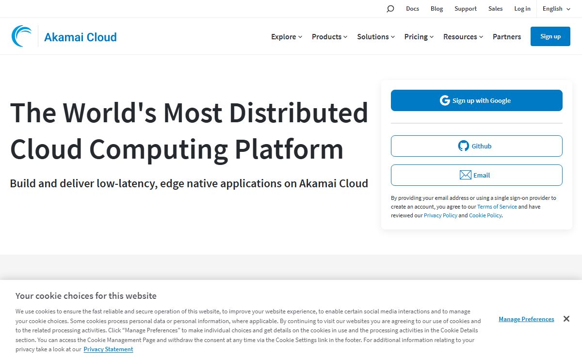The height and width of the screenshot is (359, 582).
Task: Open the Blog link
Action: click(436, 9)
